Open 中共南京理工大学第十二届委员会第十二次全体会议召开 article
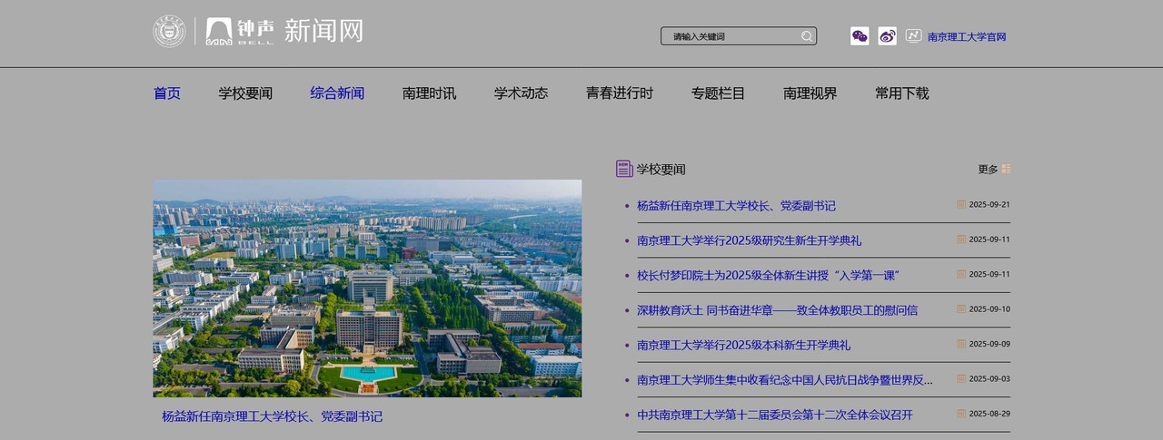The height and width of the screenshot is (440, 1163). pos(775,415)
